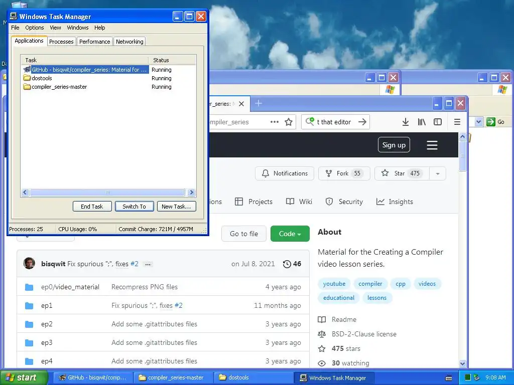Click the ep0/video_material folder icon
Image resolution: width=514 pixels, height=385 pixels.
tap(29, 287)
